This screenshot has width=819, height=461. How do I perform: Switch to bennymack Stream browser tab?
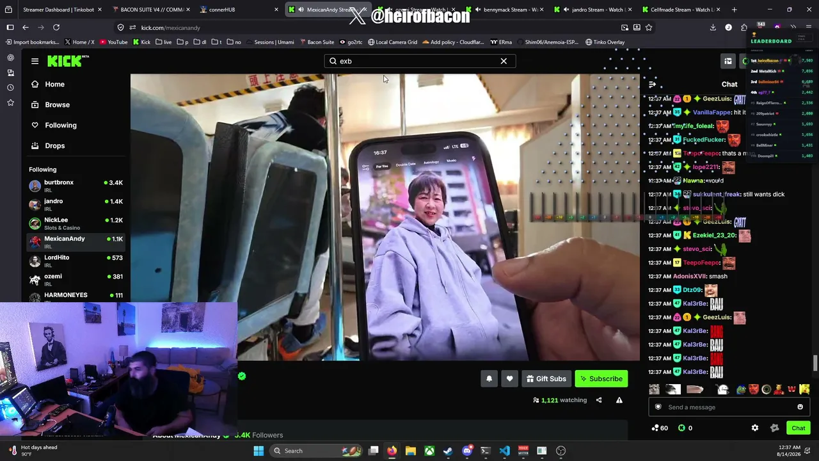pyautogui.click(x=505, y=10)
